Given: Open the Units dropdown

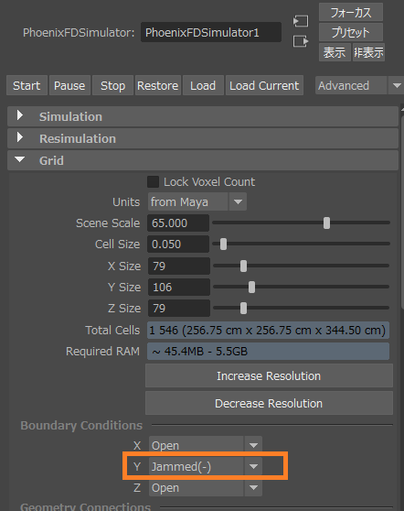Looking at the screenshot, I should 197,201.
